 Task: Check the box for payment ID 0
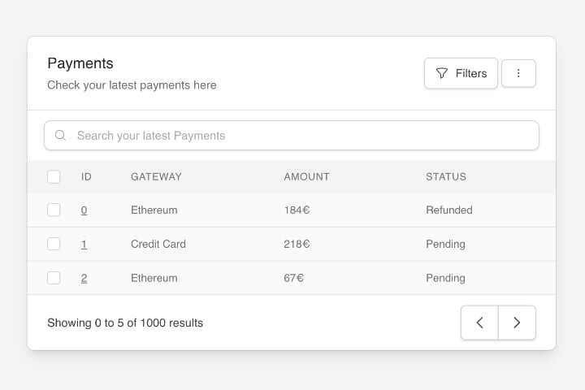(54, 210)
